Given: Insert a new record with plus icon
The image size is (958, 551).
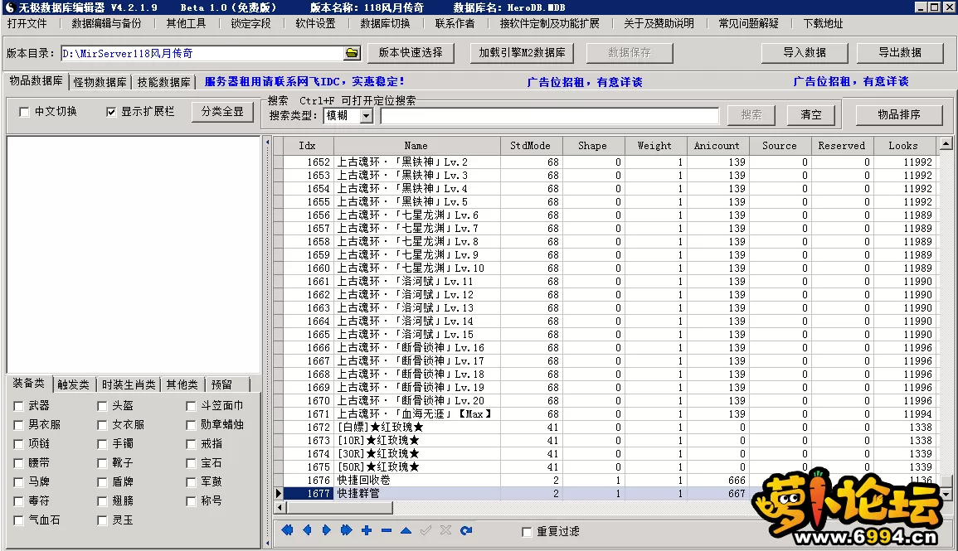Looking at the screenshot, I should [x=367, y=530].
